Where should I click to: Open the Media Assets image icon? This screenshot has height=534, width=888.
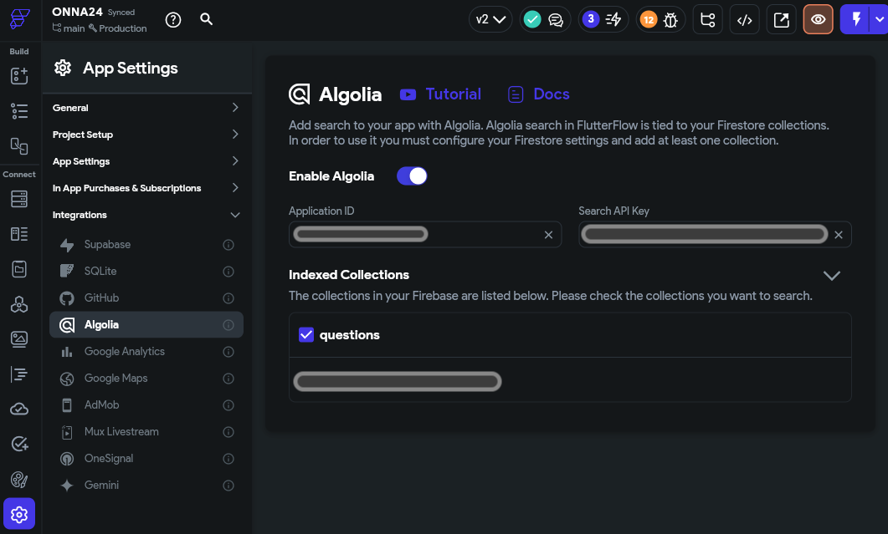click(x=19, y=338)
